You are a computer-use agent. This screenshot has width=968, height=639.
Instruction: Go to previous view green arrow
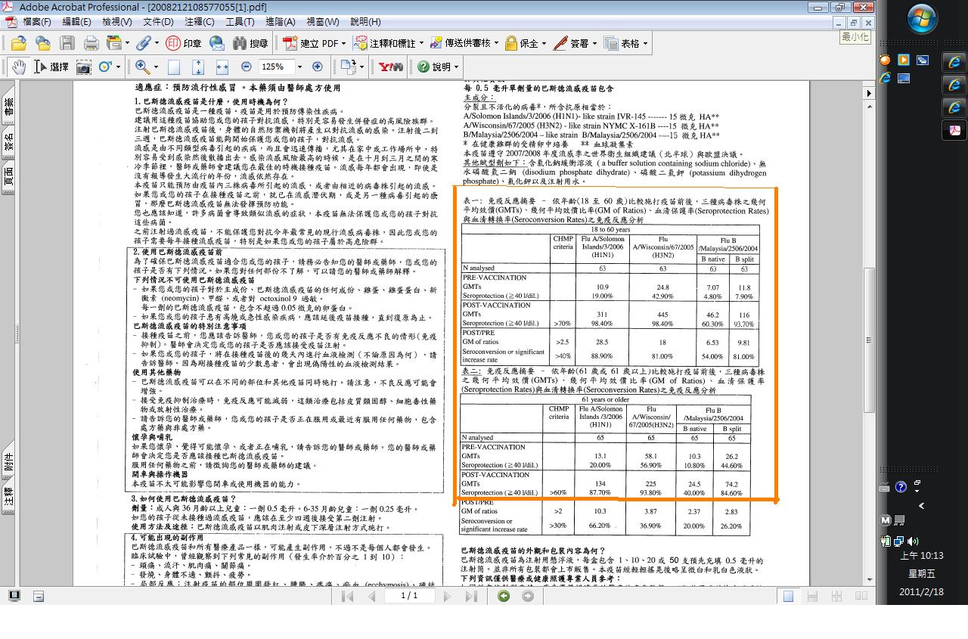point(504,596)
